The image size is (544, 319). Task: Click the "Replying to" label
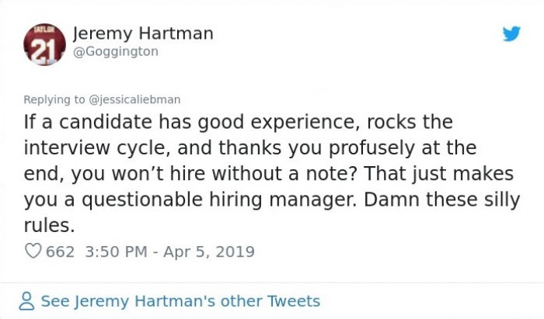[x=54, y=100]
